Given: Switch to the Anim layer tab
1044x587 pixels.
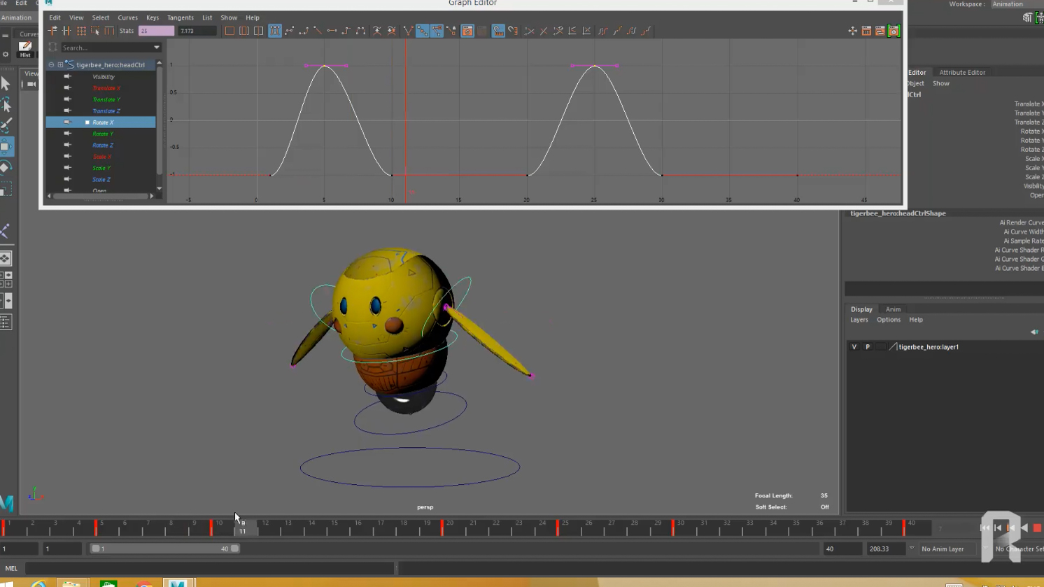Looking at the screenshot, I should 893,309.
